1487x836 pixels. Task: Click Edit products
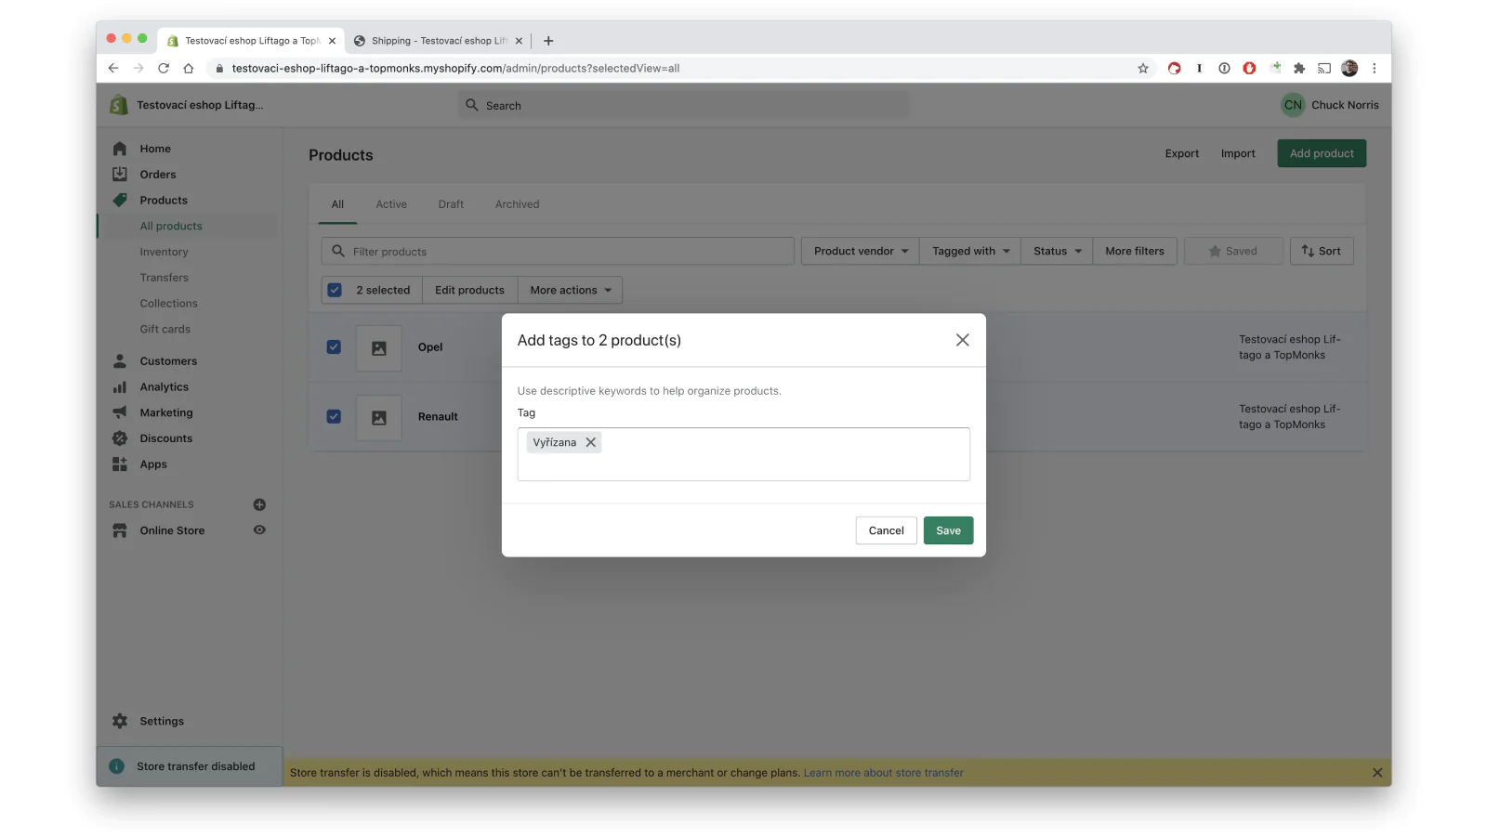point(469,290)
